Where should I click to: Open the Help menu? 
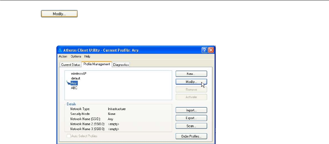pyautogui.click(x=87, y=57)
